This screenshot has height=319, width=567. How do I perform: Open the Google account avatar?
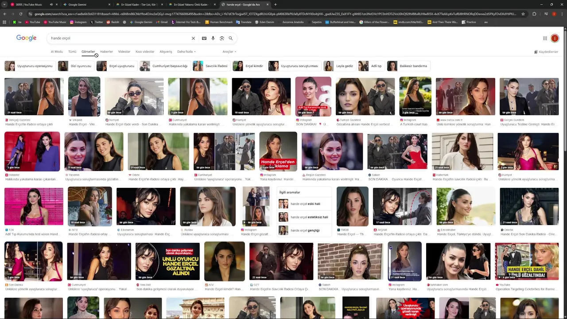pos(555,39)
